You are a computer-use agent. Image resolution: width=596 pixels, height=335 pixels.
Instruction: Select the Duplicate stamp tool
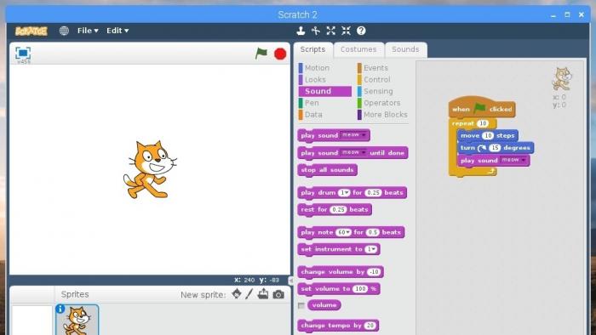coord(301,31)
